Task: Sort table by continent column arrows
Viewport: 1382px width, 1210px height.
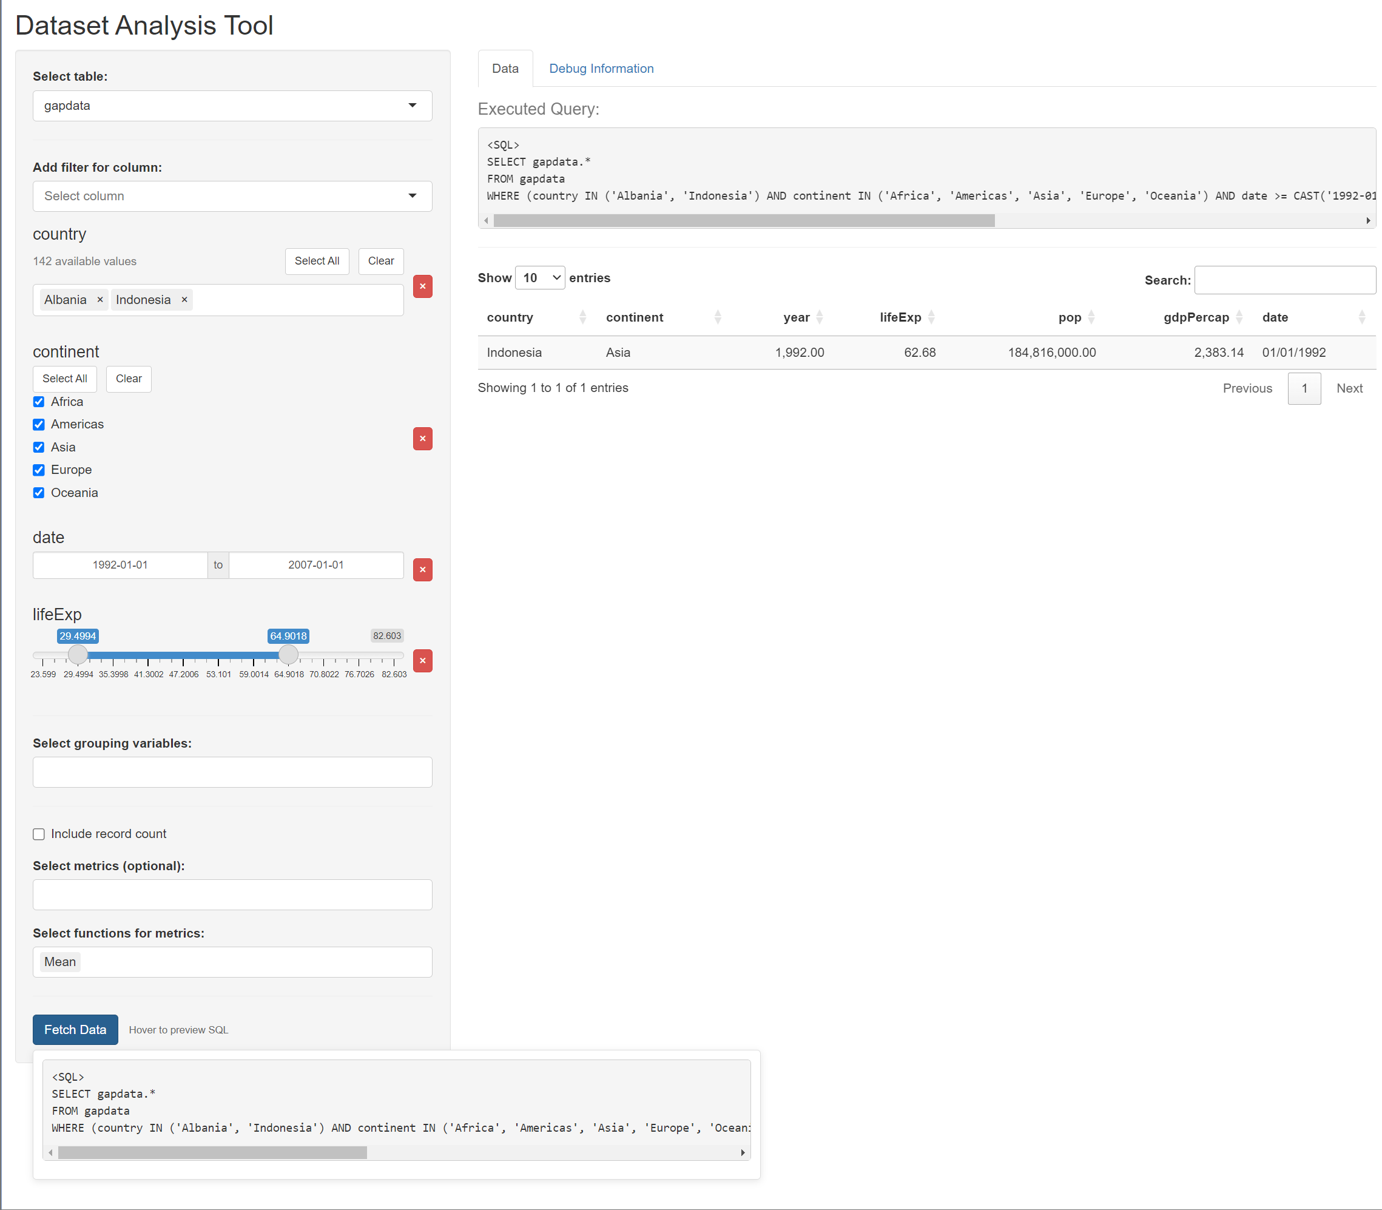Action: pyautogui.click(x=718, y=317)
